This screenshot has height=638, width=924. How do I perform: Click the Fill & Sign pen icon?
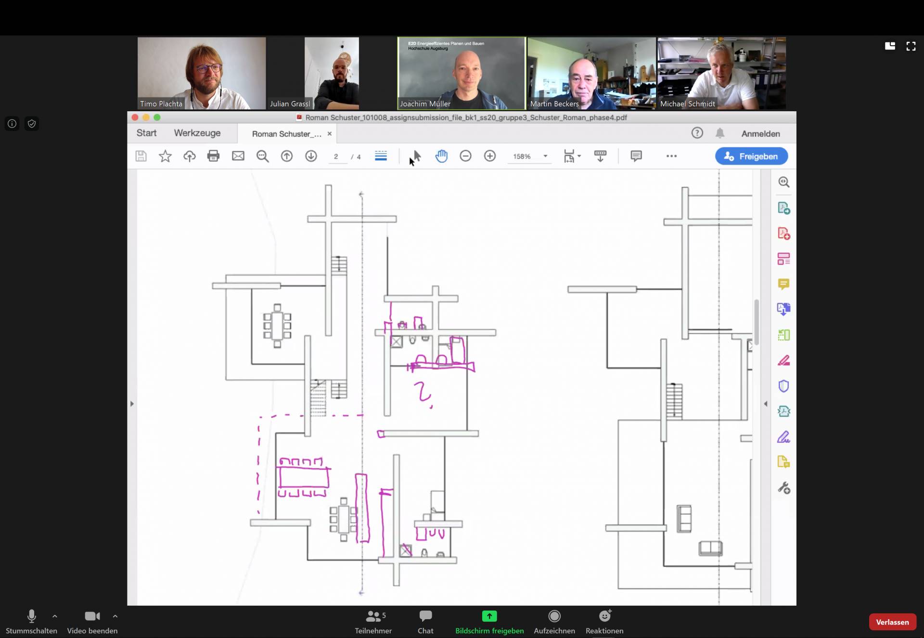[x=783, y=437]
